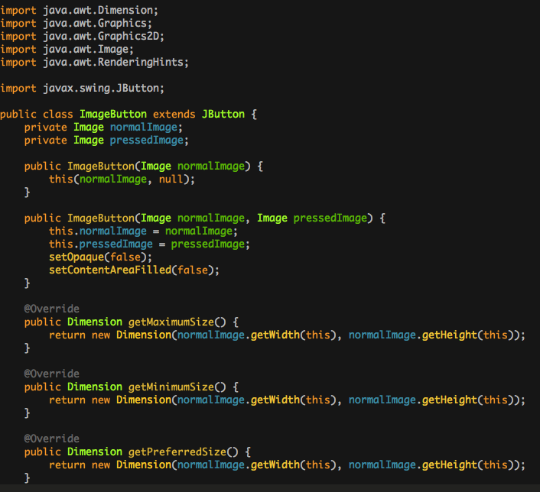Click @Override above getMaximumSize
The height and width of the screenshot is (492, 540).
[x=52, y=309]
